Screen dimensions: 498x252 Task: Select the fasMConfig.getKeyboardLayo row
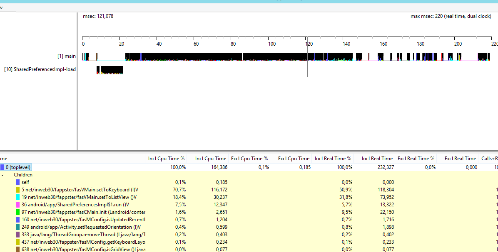point(249,242)
